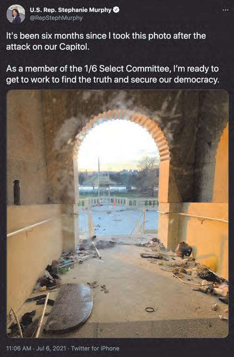Click the round tabletop debris on the floor
Screen dimensions: 234x357
pos(69,307)
